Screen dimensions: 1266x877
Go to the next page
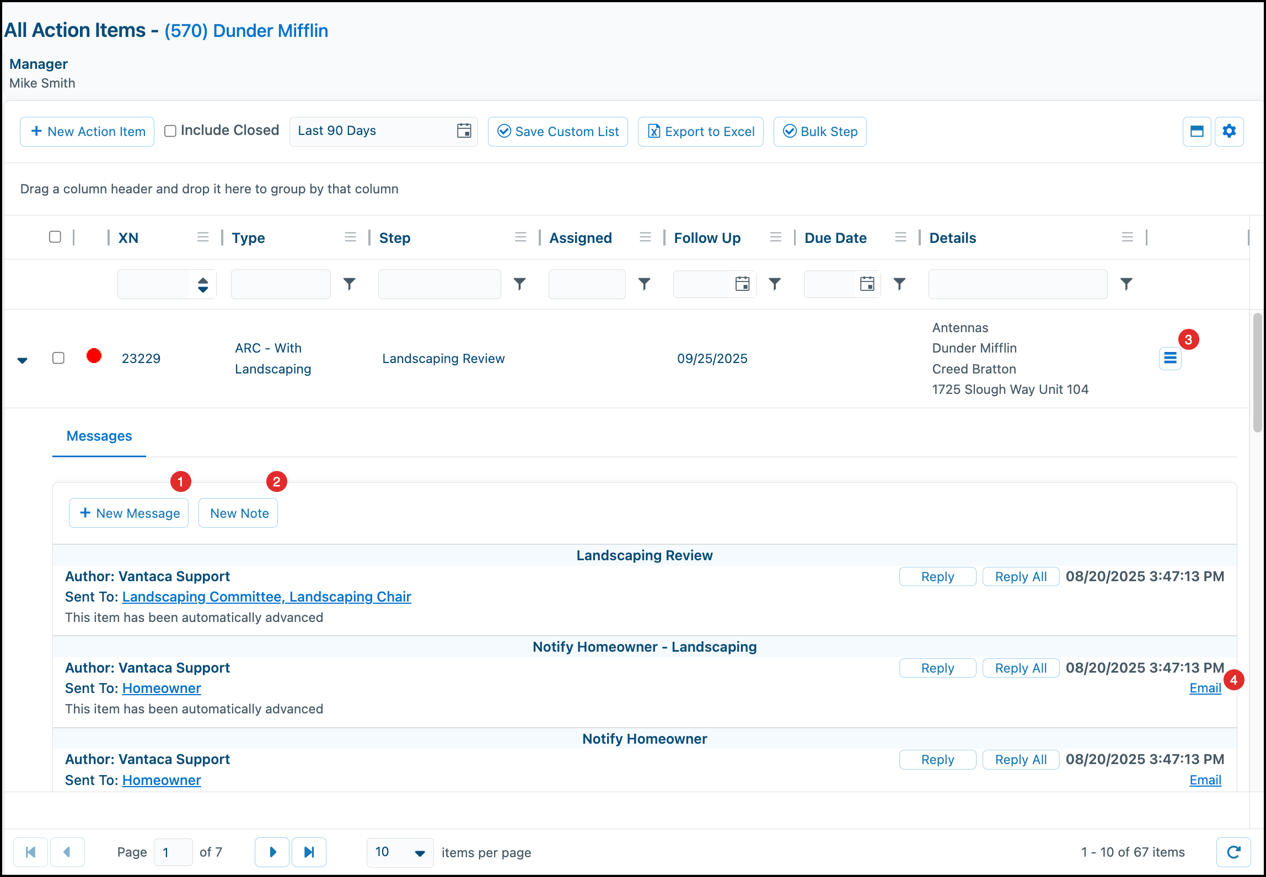[x=272, y=852]
